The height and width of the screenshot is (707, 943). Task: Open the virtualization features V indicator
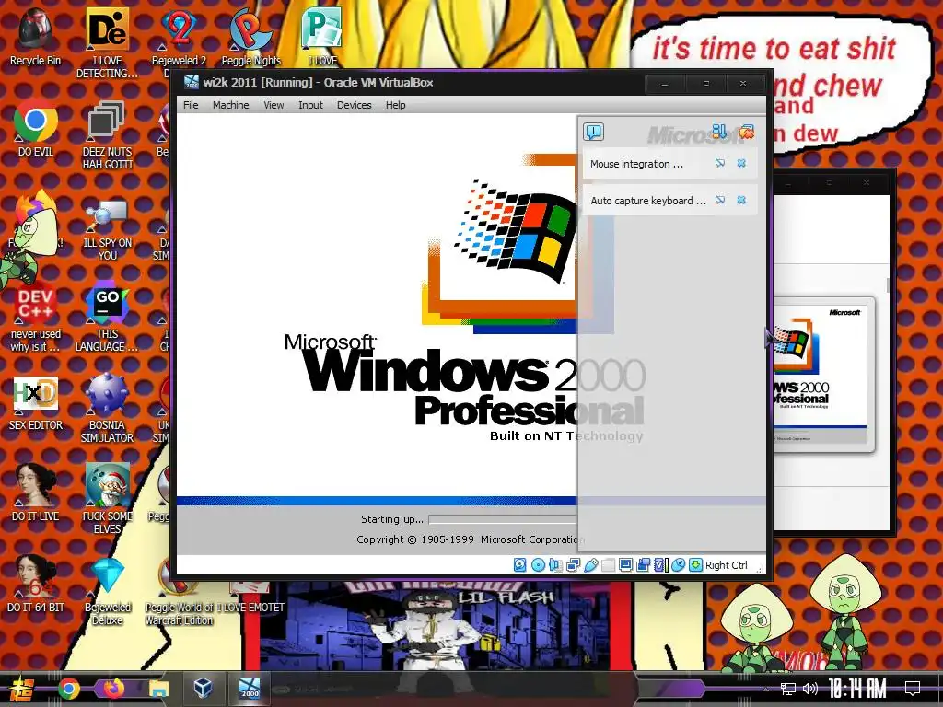coord(660,564)
